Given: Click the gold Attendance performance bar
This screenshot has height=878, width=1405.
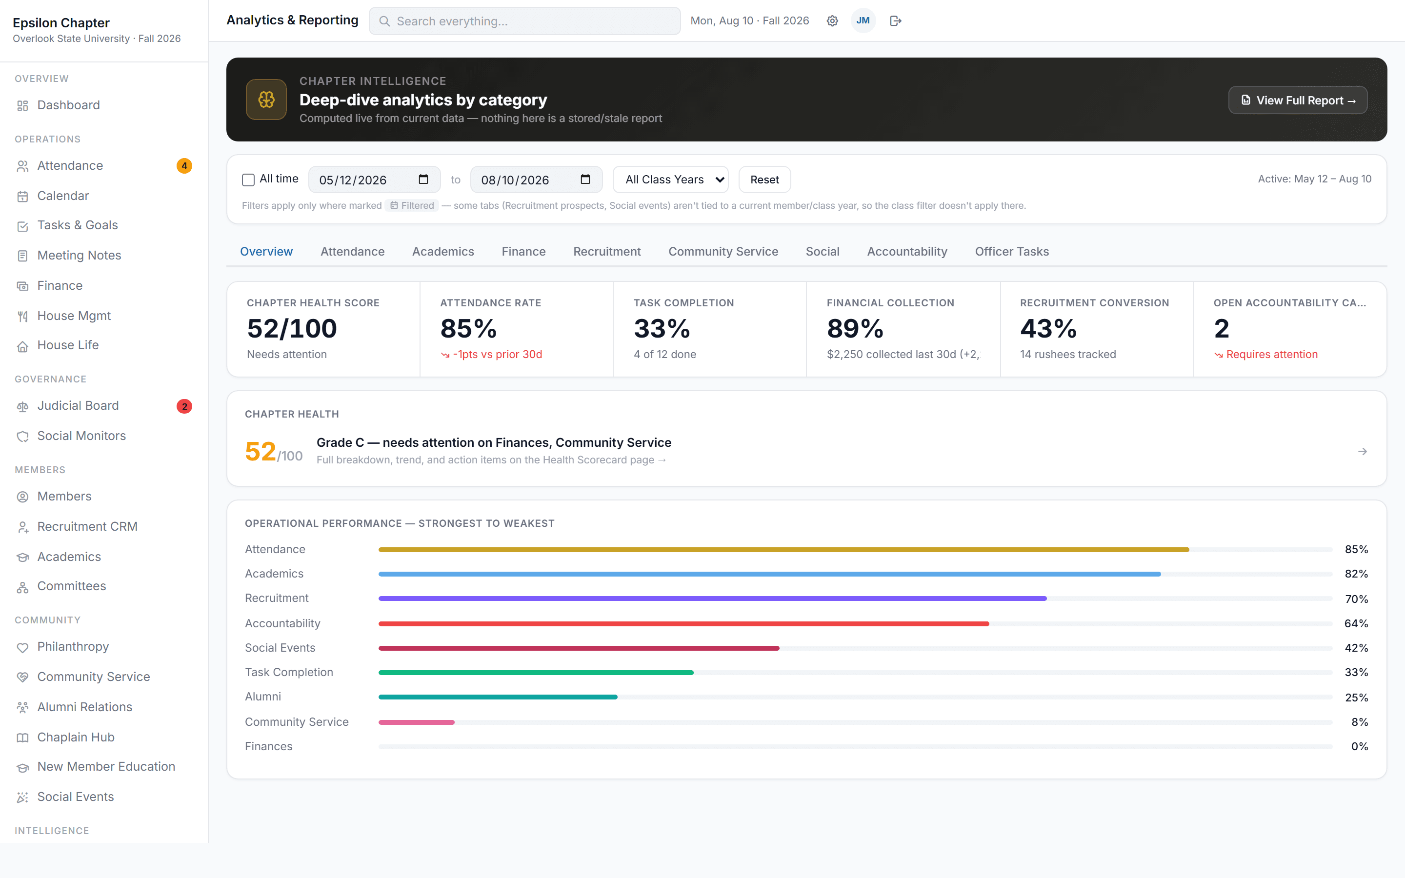Looking at the screenshot, I should click(784, 550).
